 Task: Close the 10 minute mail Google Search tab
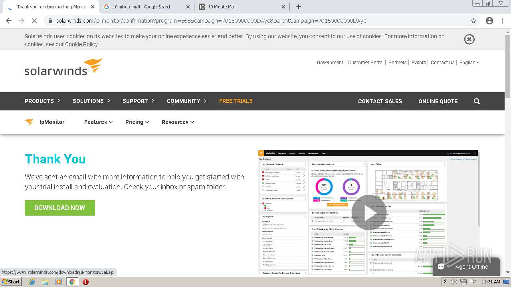point(188,7)
